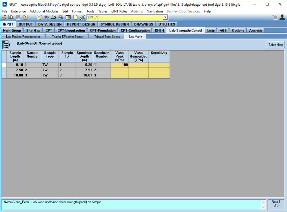Click the table hierarchy tree icon
Image resolution: width=287 pixels, height=212 pixels.
(x=6, y=45)
